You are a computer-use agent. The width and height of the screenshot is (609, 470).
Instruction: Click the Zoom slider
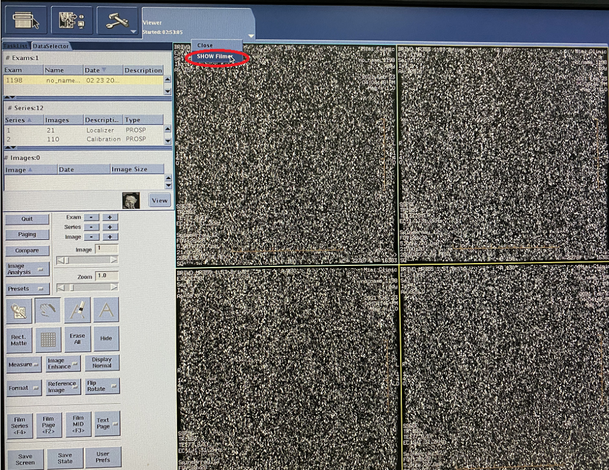click(x=87, y=288)
